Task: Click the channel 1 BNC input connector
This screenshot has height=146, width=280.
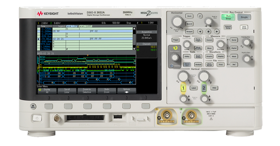Action: pyautogui.click(x=167, y=116)
